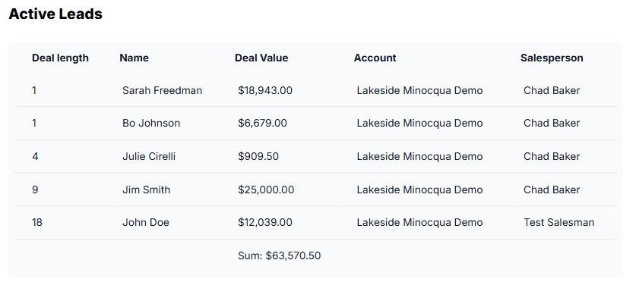636x282 pixels.
Task: Click the Account column header
Action: [375, 58]
